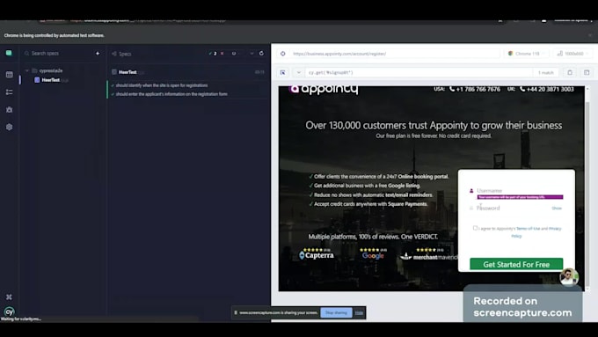This screenshot has height=337, width=598.
Task: Open the auto-scroll options chevron in reporter header
Action: (252, 54)
